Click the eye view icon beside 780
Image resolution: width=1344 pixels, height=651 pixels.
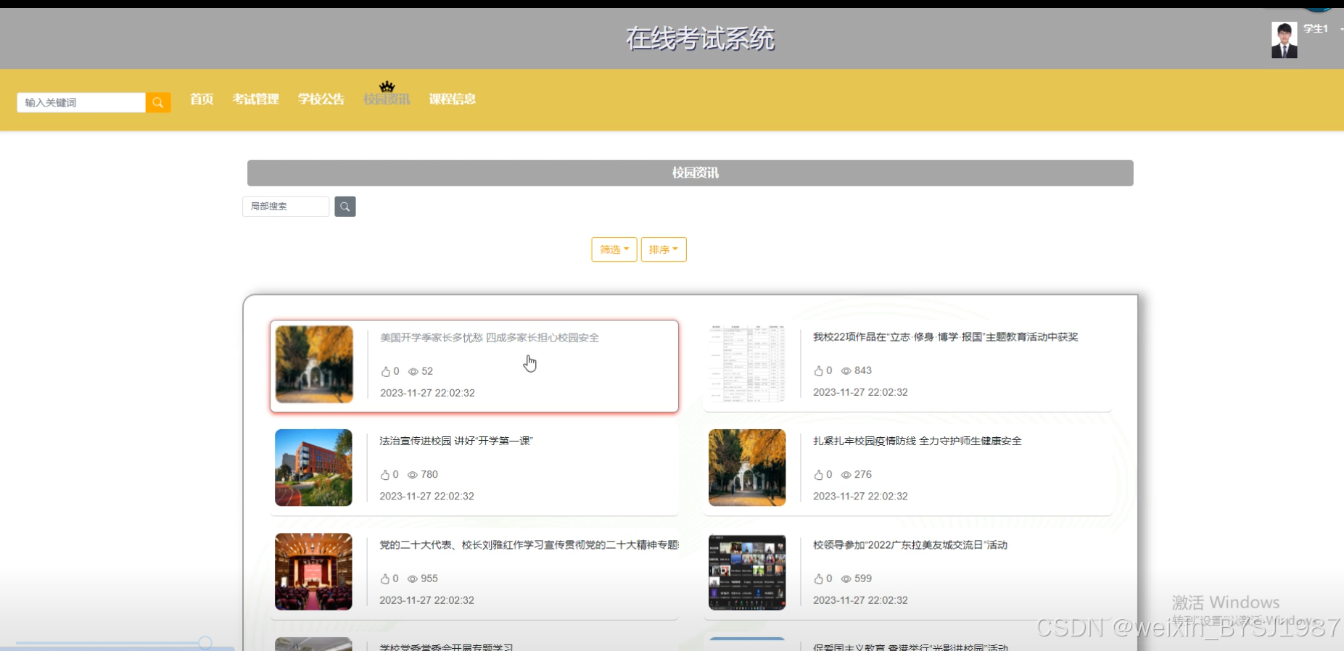tap(413, 475)
